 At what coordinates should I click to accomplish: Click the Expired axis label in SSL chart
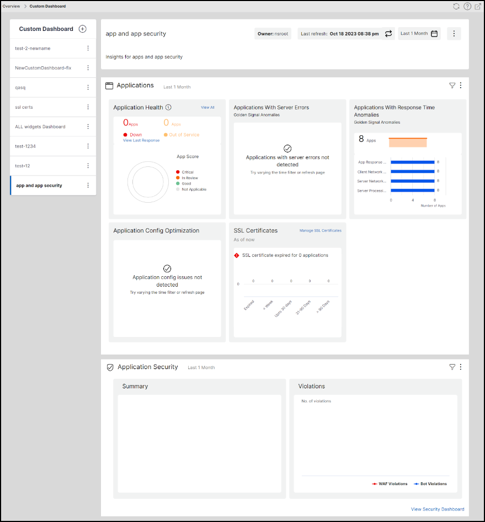pos(249,305)
